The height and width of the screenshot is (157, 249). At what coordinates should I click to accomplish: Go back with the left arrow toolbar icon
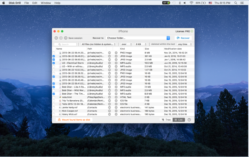[x=56, y=38]
